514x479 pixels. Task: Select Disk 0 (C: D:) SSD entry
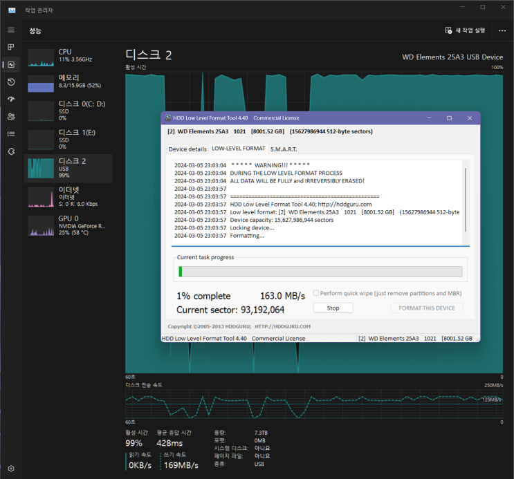pyautogui.click(x=68, y=111)
